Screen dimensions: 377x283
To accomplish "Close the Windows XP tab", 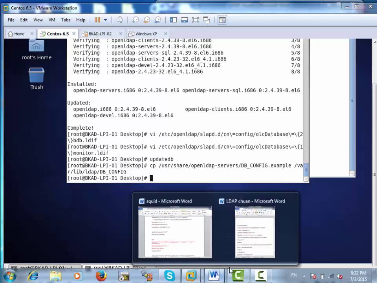I will point(165,34).
